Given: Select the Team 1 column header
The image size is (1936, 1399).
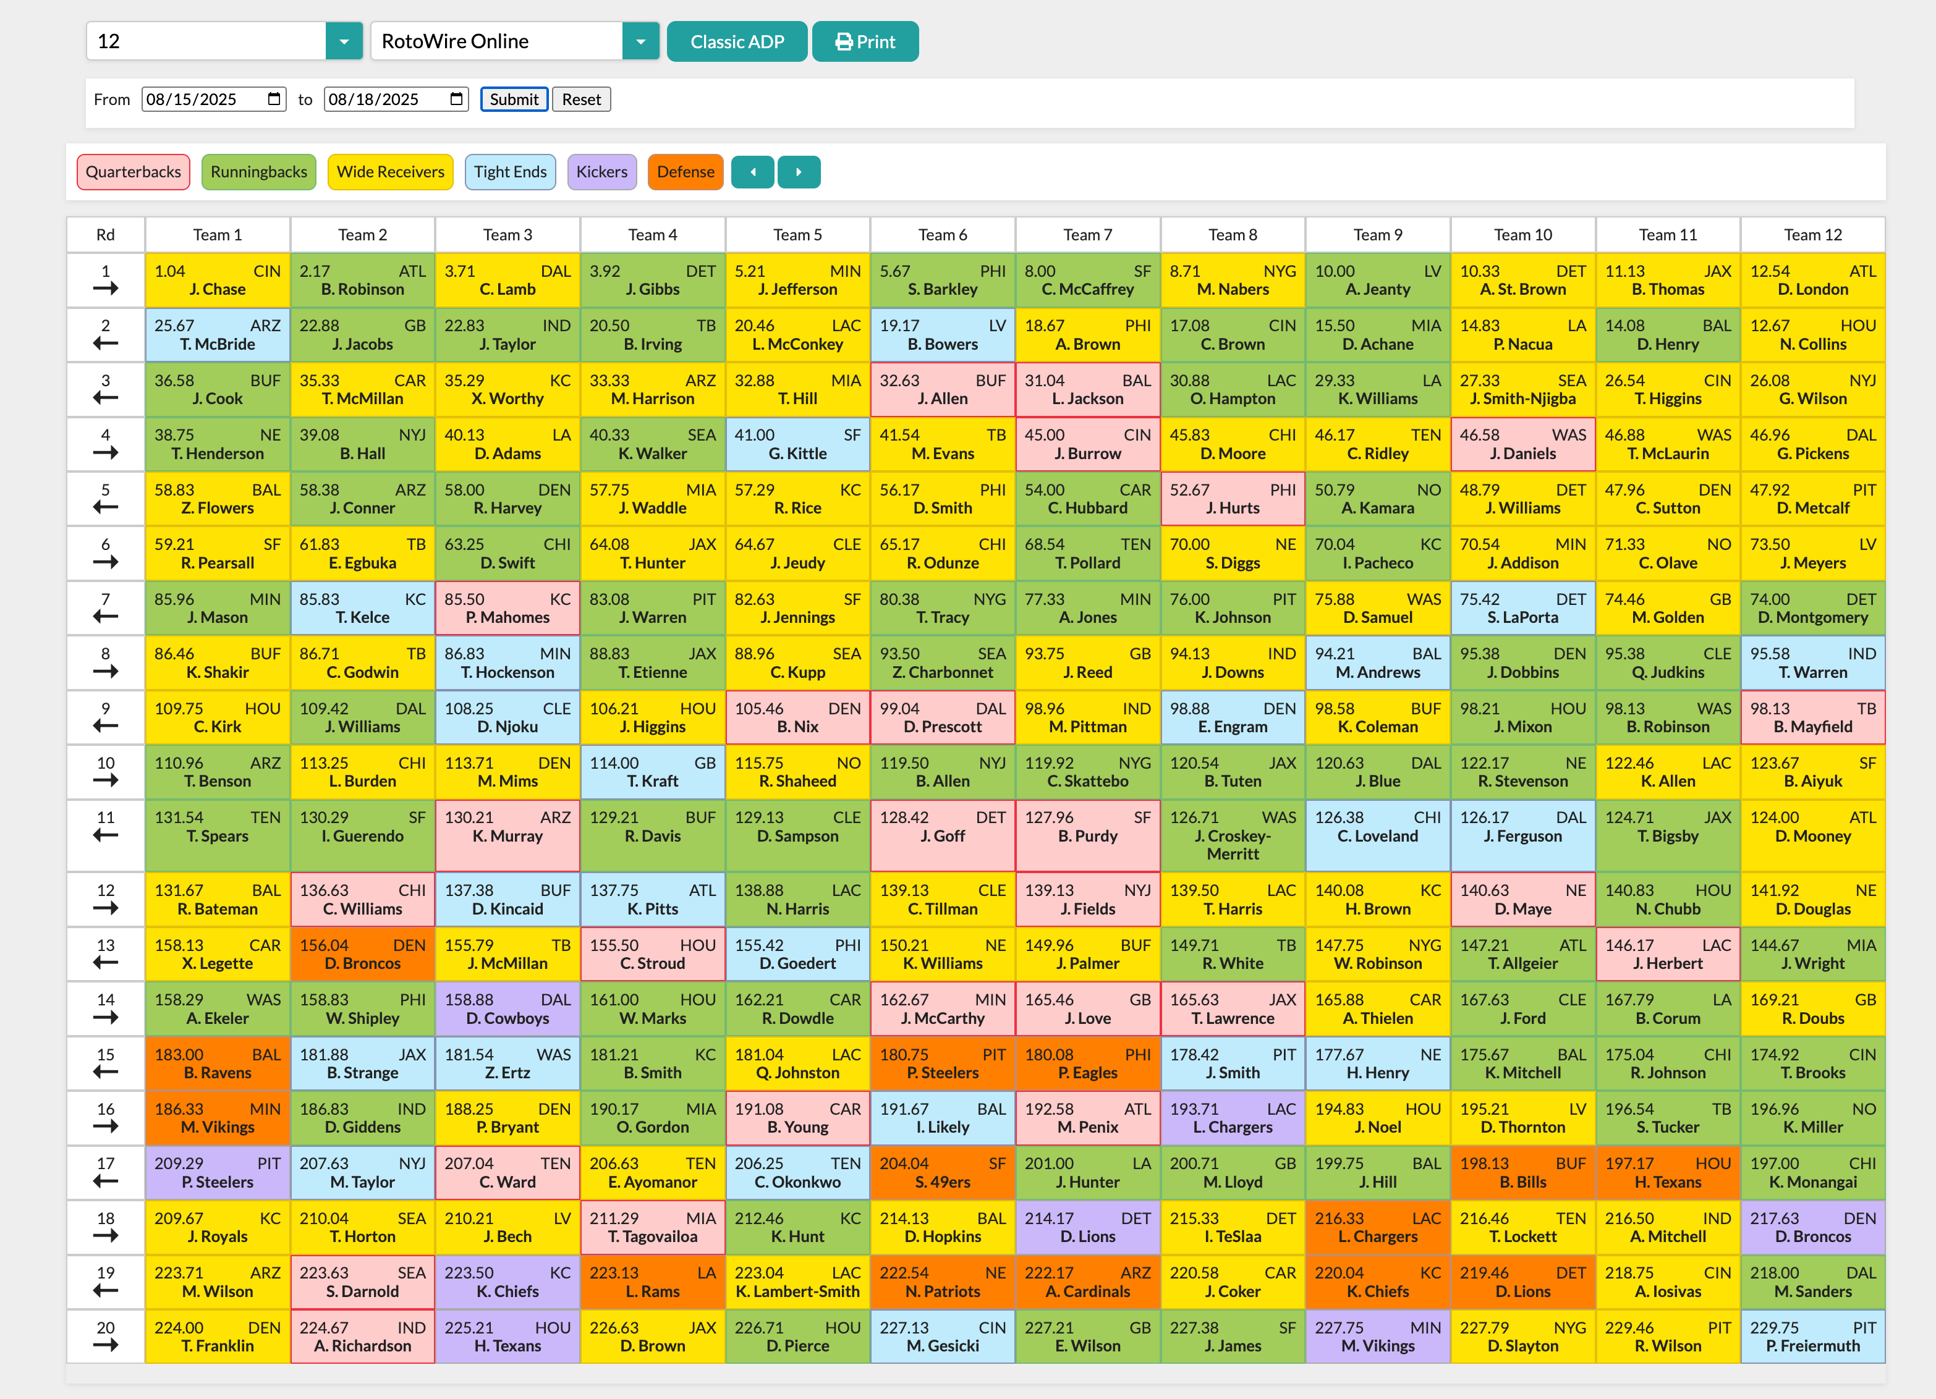Looking at the screenshot, I should (x=217, y=235).
